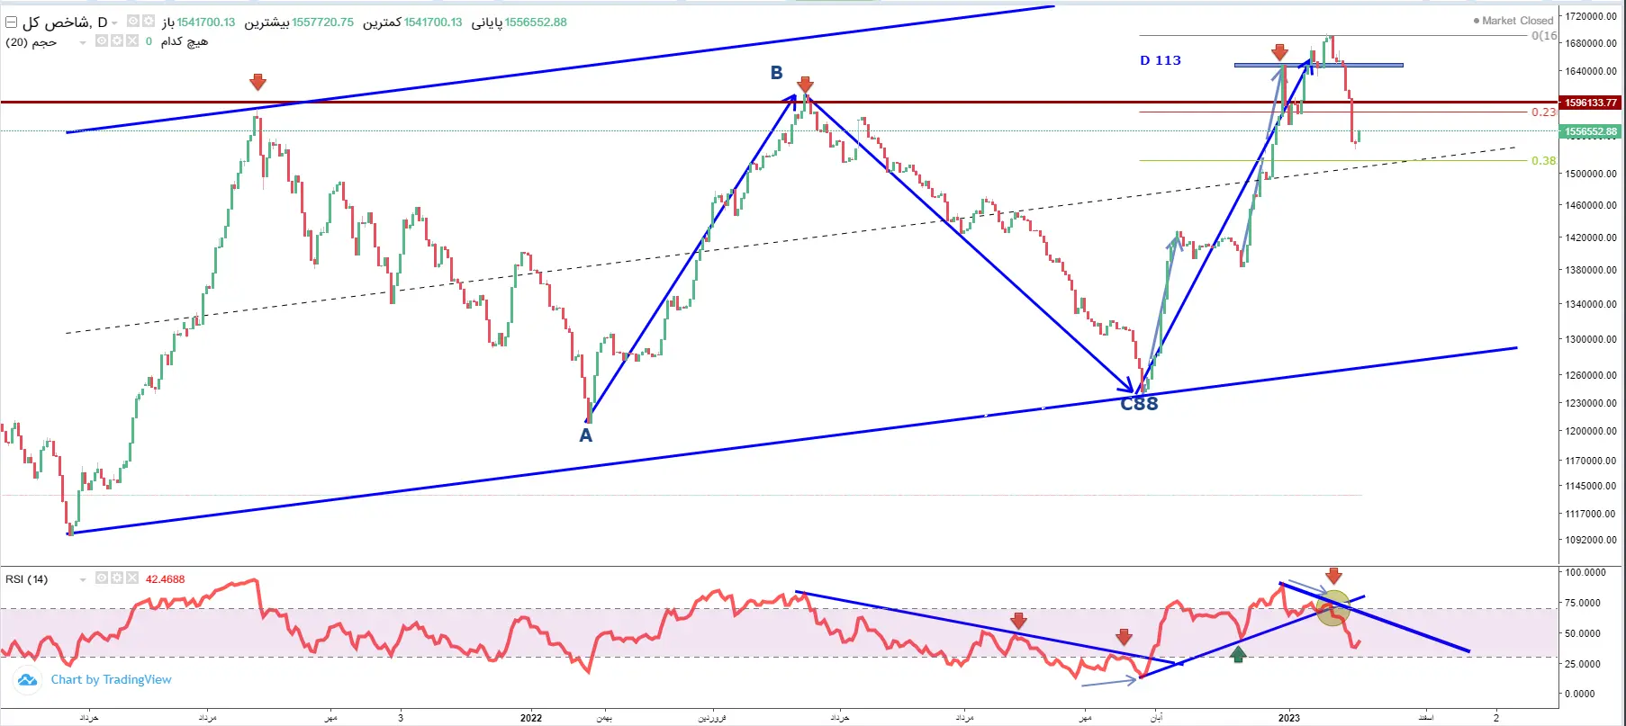The width and height of the screenshot is (1626, 726).
Task: Select the green 1556552.88 current price label
Action: [1591, 131]
